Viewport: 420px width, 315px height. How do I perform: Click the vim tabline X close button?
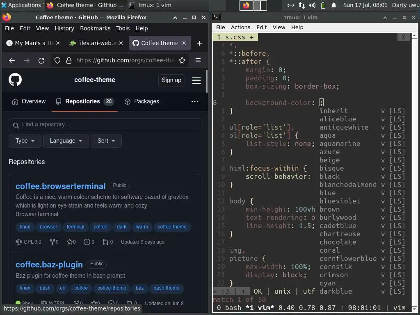tap(404, 37)
